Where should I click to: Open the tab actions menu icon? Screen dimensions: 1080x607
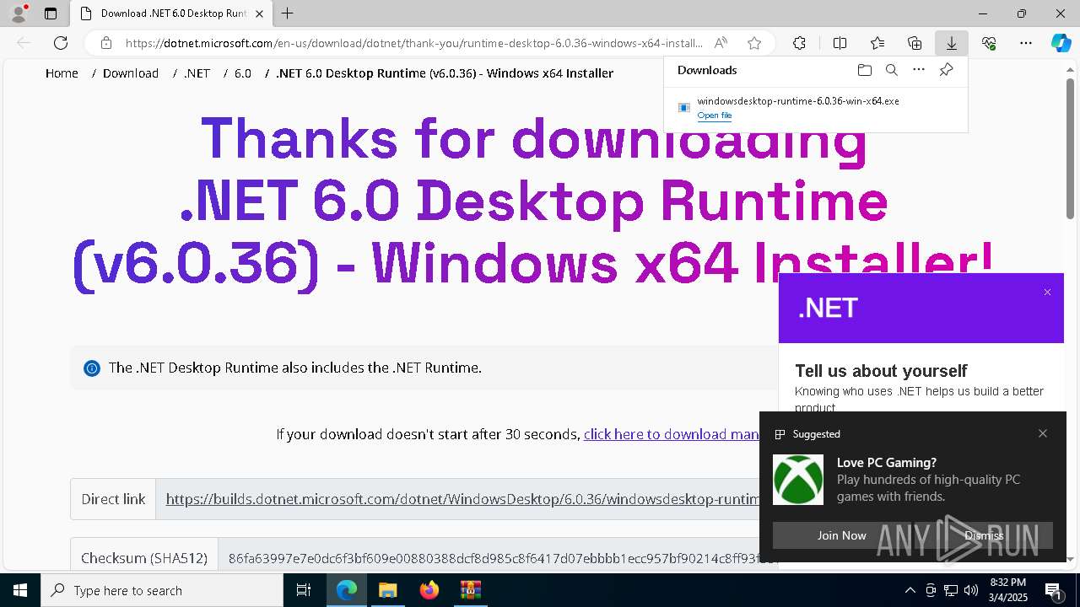point(51,13)
